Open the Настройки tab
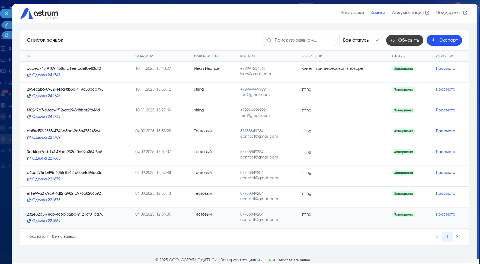This screenshot has height=264, width=480. coord(352,13)
